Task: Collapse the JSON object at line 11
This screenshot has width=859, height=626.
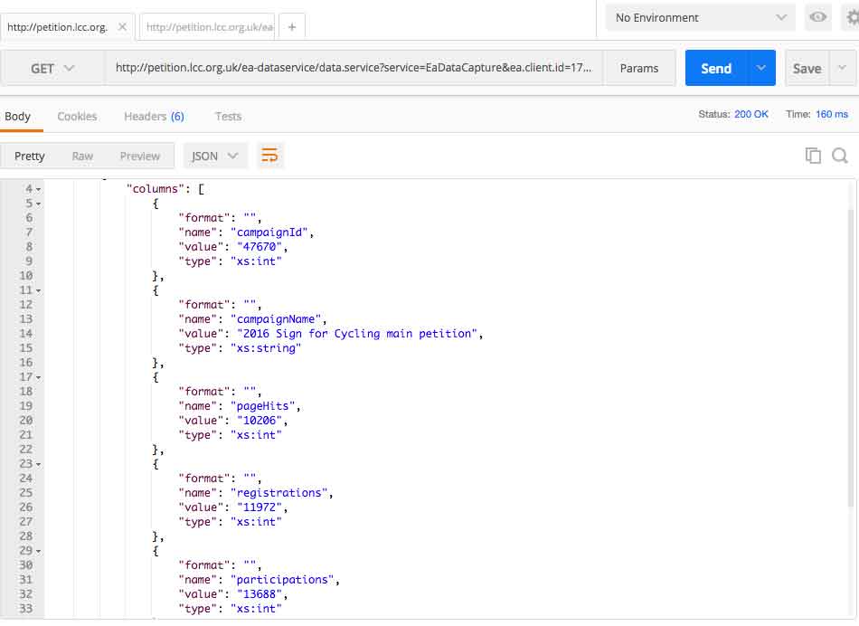Action: 38,290
